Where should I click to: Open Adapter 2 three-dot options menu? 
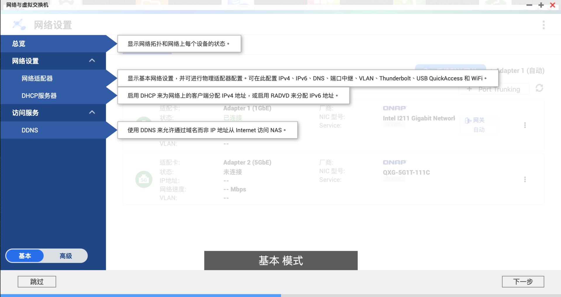tap(525, 179)
